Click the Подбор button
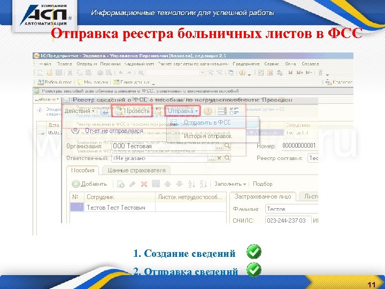Image resolution: width=385 pixels, height=289 pixels. [x=263, y=184]
